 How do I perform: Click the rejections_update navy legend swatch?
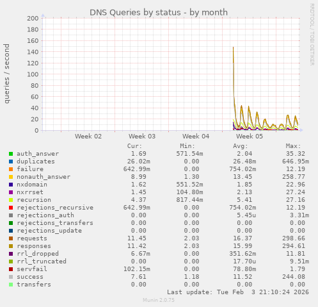(11, 231)
